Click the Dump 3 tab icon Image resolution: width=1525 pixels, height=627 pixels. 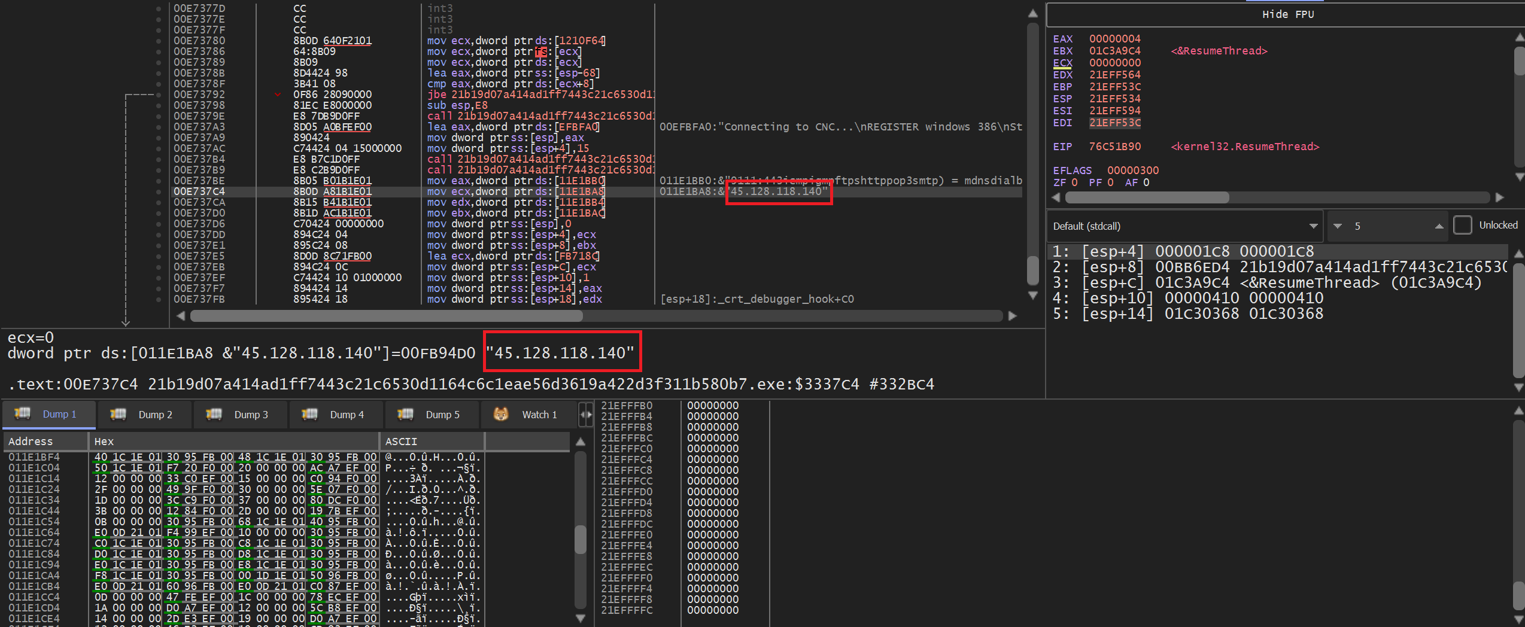tap(214, 414)
